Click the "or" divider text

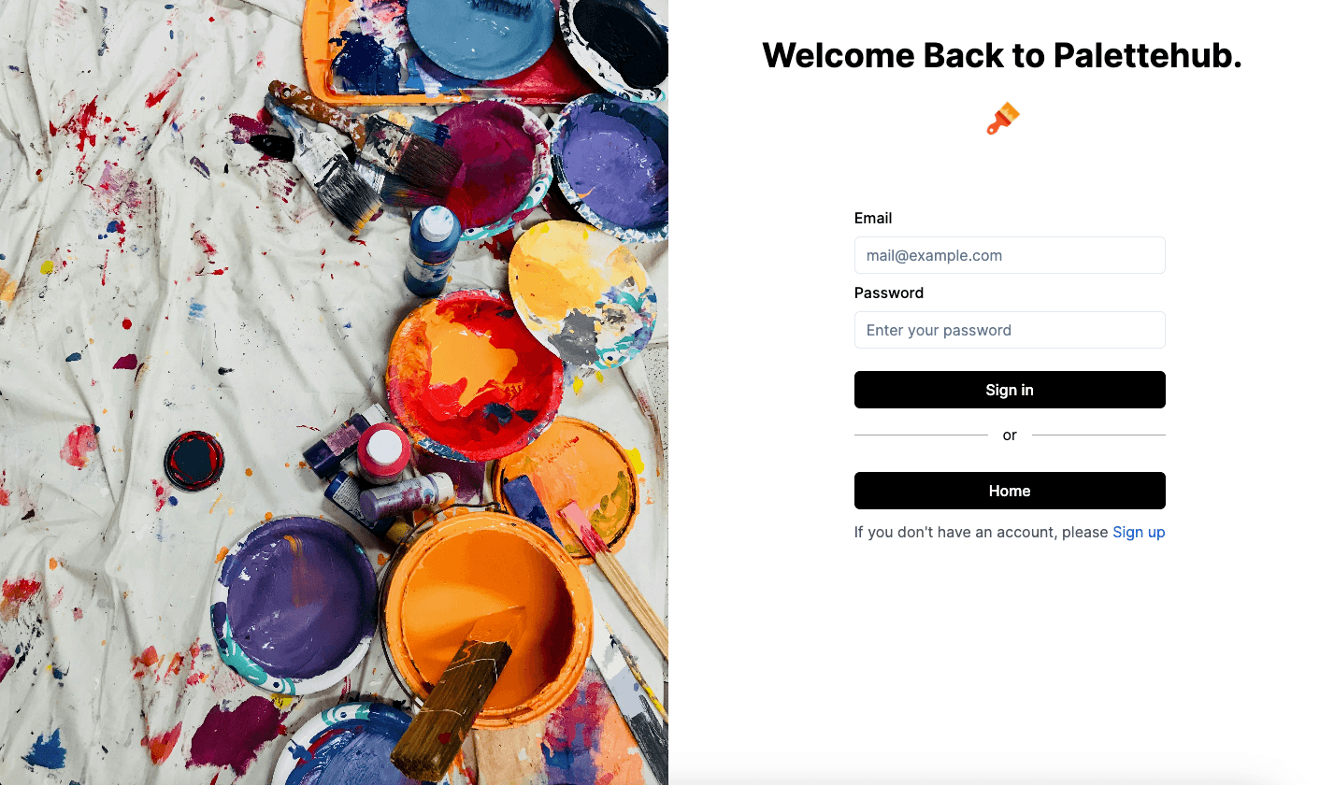[1010, 435]
